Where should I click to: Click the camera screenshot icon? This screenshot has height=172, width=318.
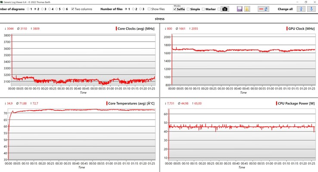(225, 9)
